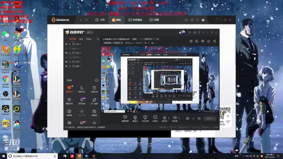Open speaker options arrow

[x=179, y=118]
